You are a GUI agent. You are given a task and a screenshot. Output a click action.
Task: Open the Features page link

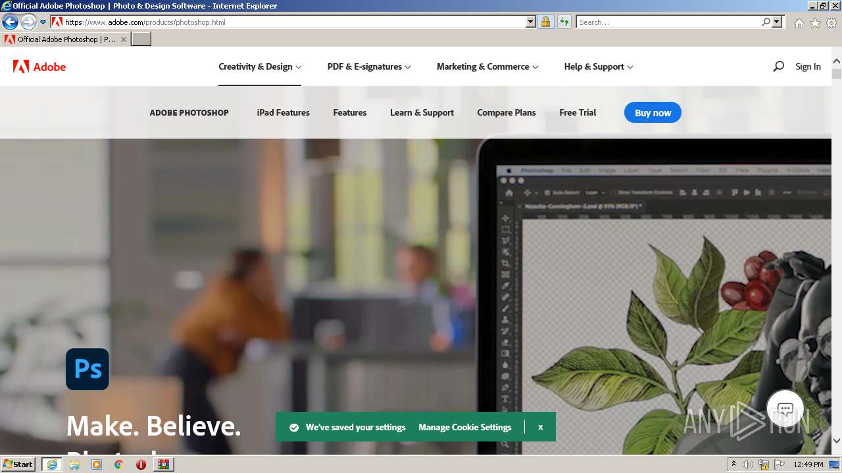tap(350, 112)
